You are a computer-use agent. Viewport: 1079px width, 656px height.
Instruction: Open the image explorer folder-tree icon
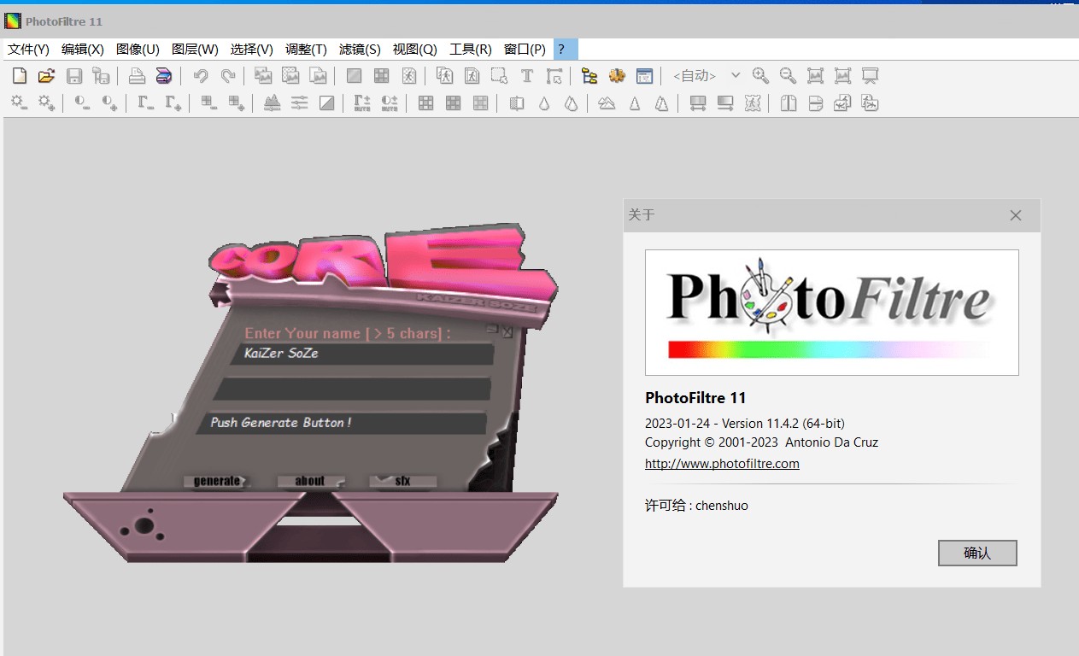589,76
